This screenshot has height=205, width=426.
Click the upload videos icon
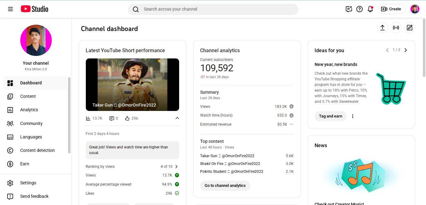tap(382, 28)
